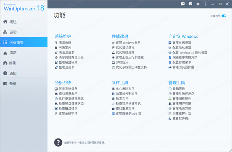Open the notes icon in title bar

190,4
